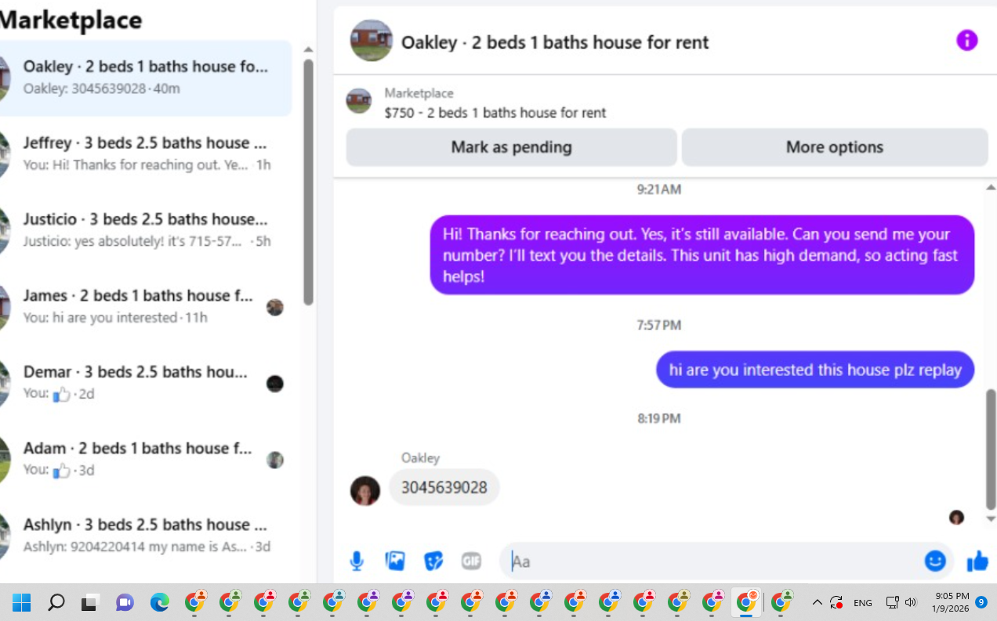This screenshot has width=997, height=621.
Task: Open the GIF picker icon
Action: 471,561
